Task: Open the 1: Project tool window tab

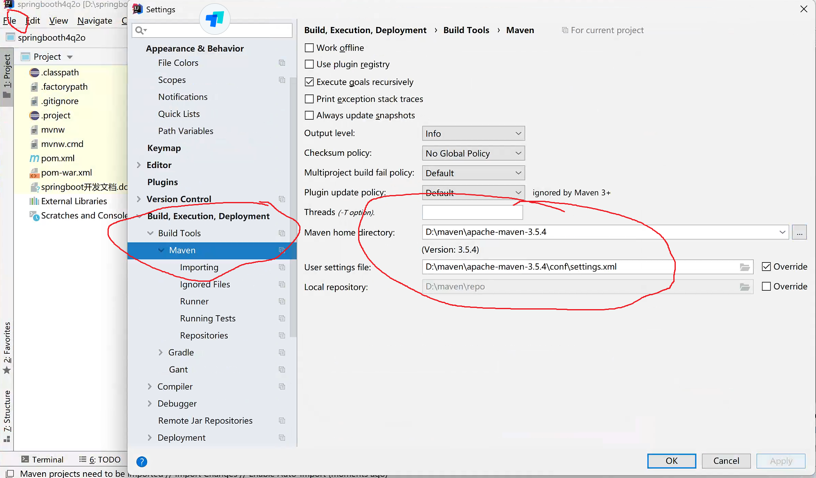Action: (x=7, y=76)
